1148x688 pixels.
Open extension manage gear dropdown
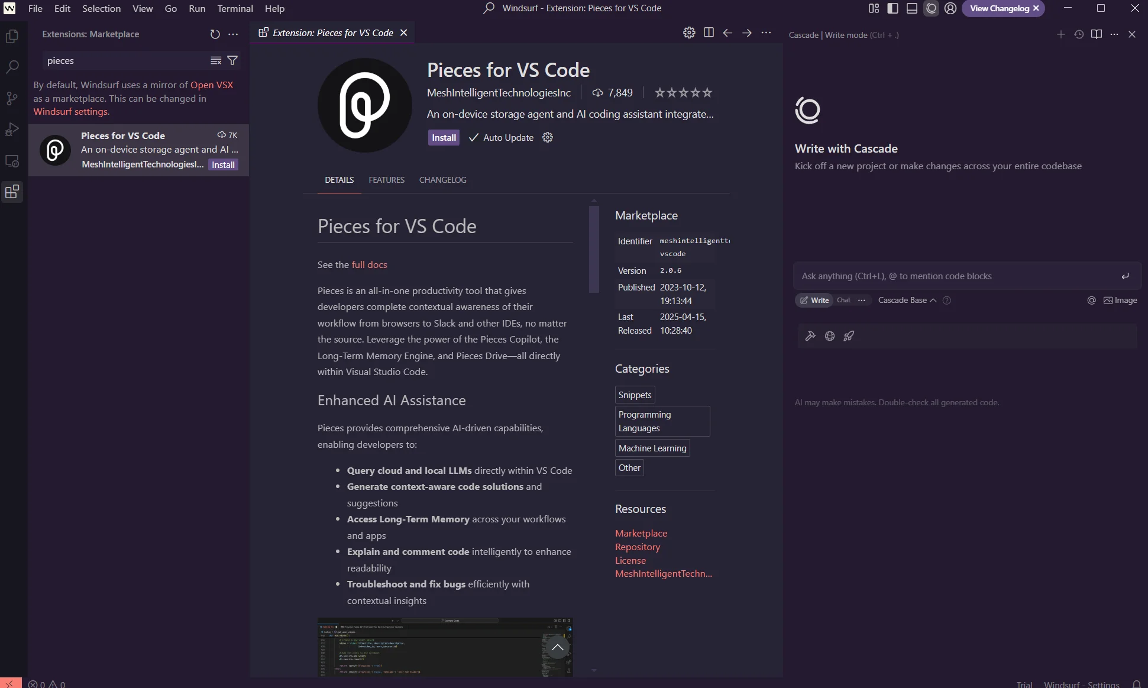tap(548, 137)
